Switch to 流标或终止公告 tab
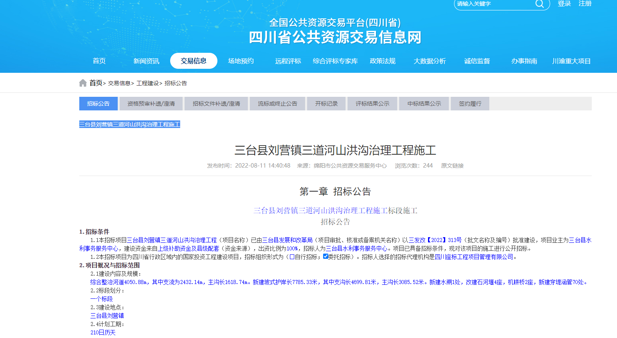This screenshot has width=617, height=338. [277, 104]
